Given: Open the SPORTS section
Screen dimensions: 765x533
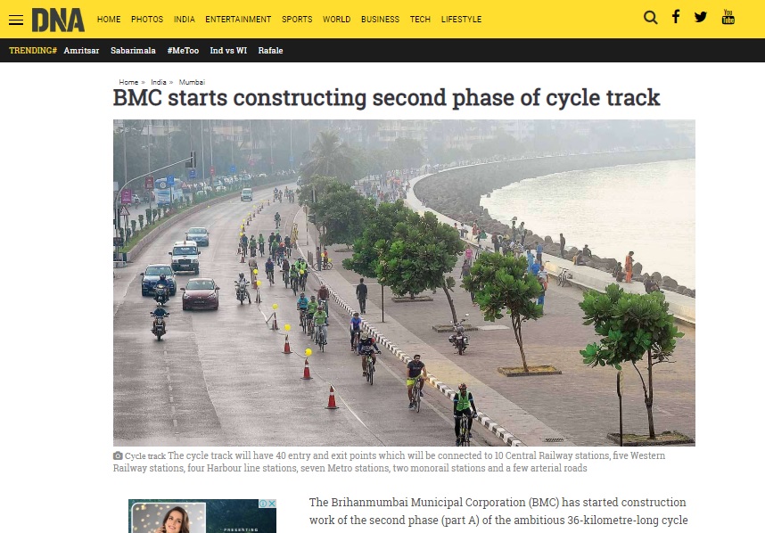Looking at the screenshot, I should [297, 20].
